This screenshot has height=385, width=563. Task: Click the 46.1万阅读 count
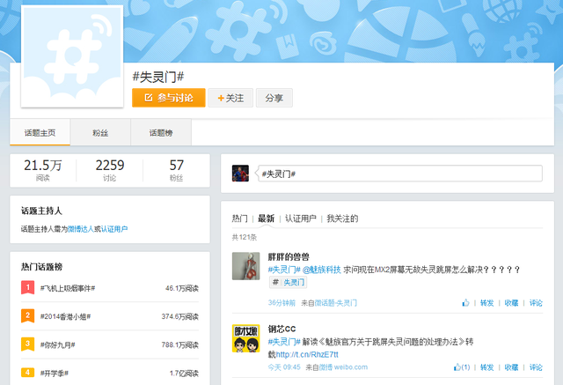[x=182, y=288]
